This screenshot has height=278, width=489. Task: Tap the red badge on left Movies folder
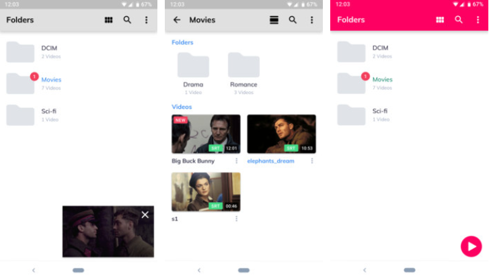34,77
